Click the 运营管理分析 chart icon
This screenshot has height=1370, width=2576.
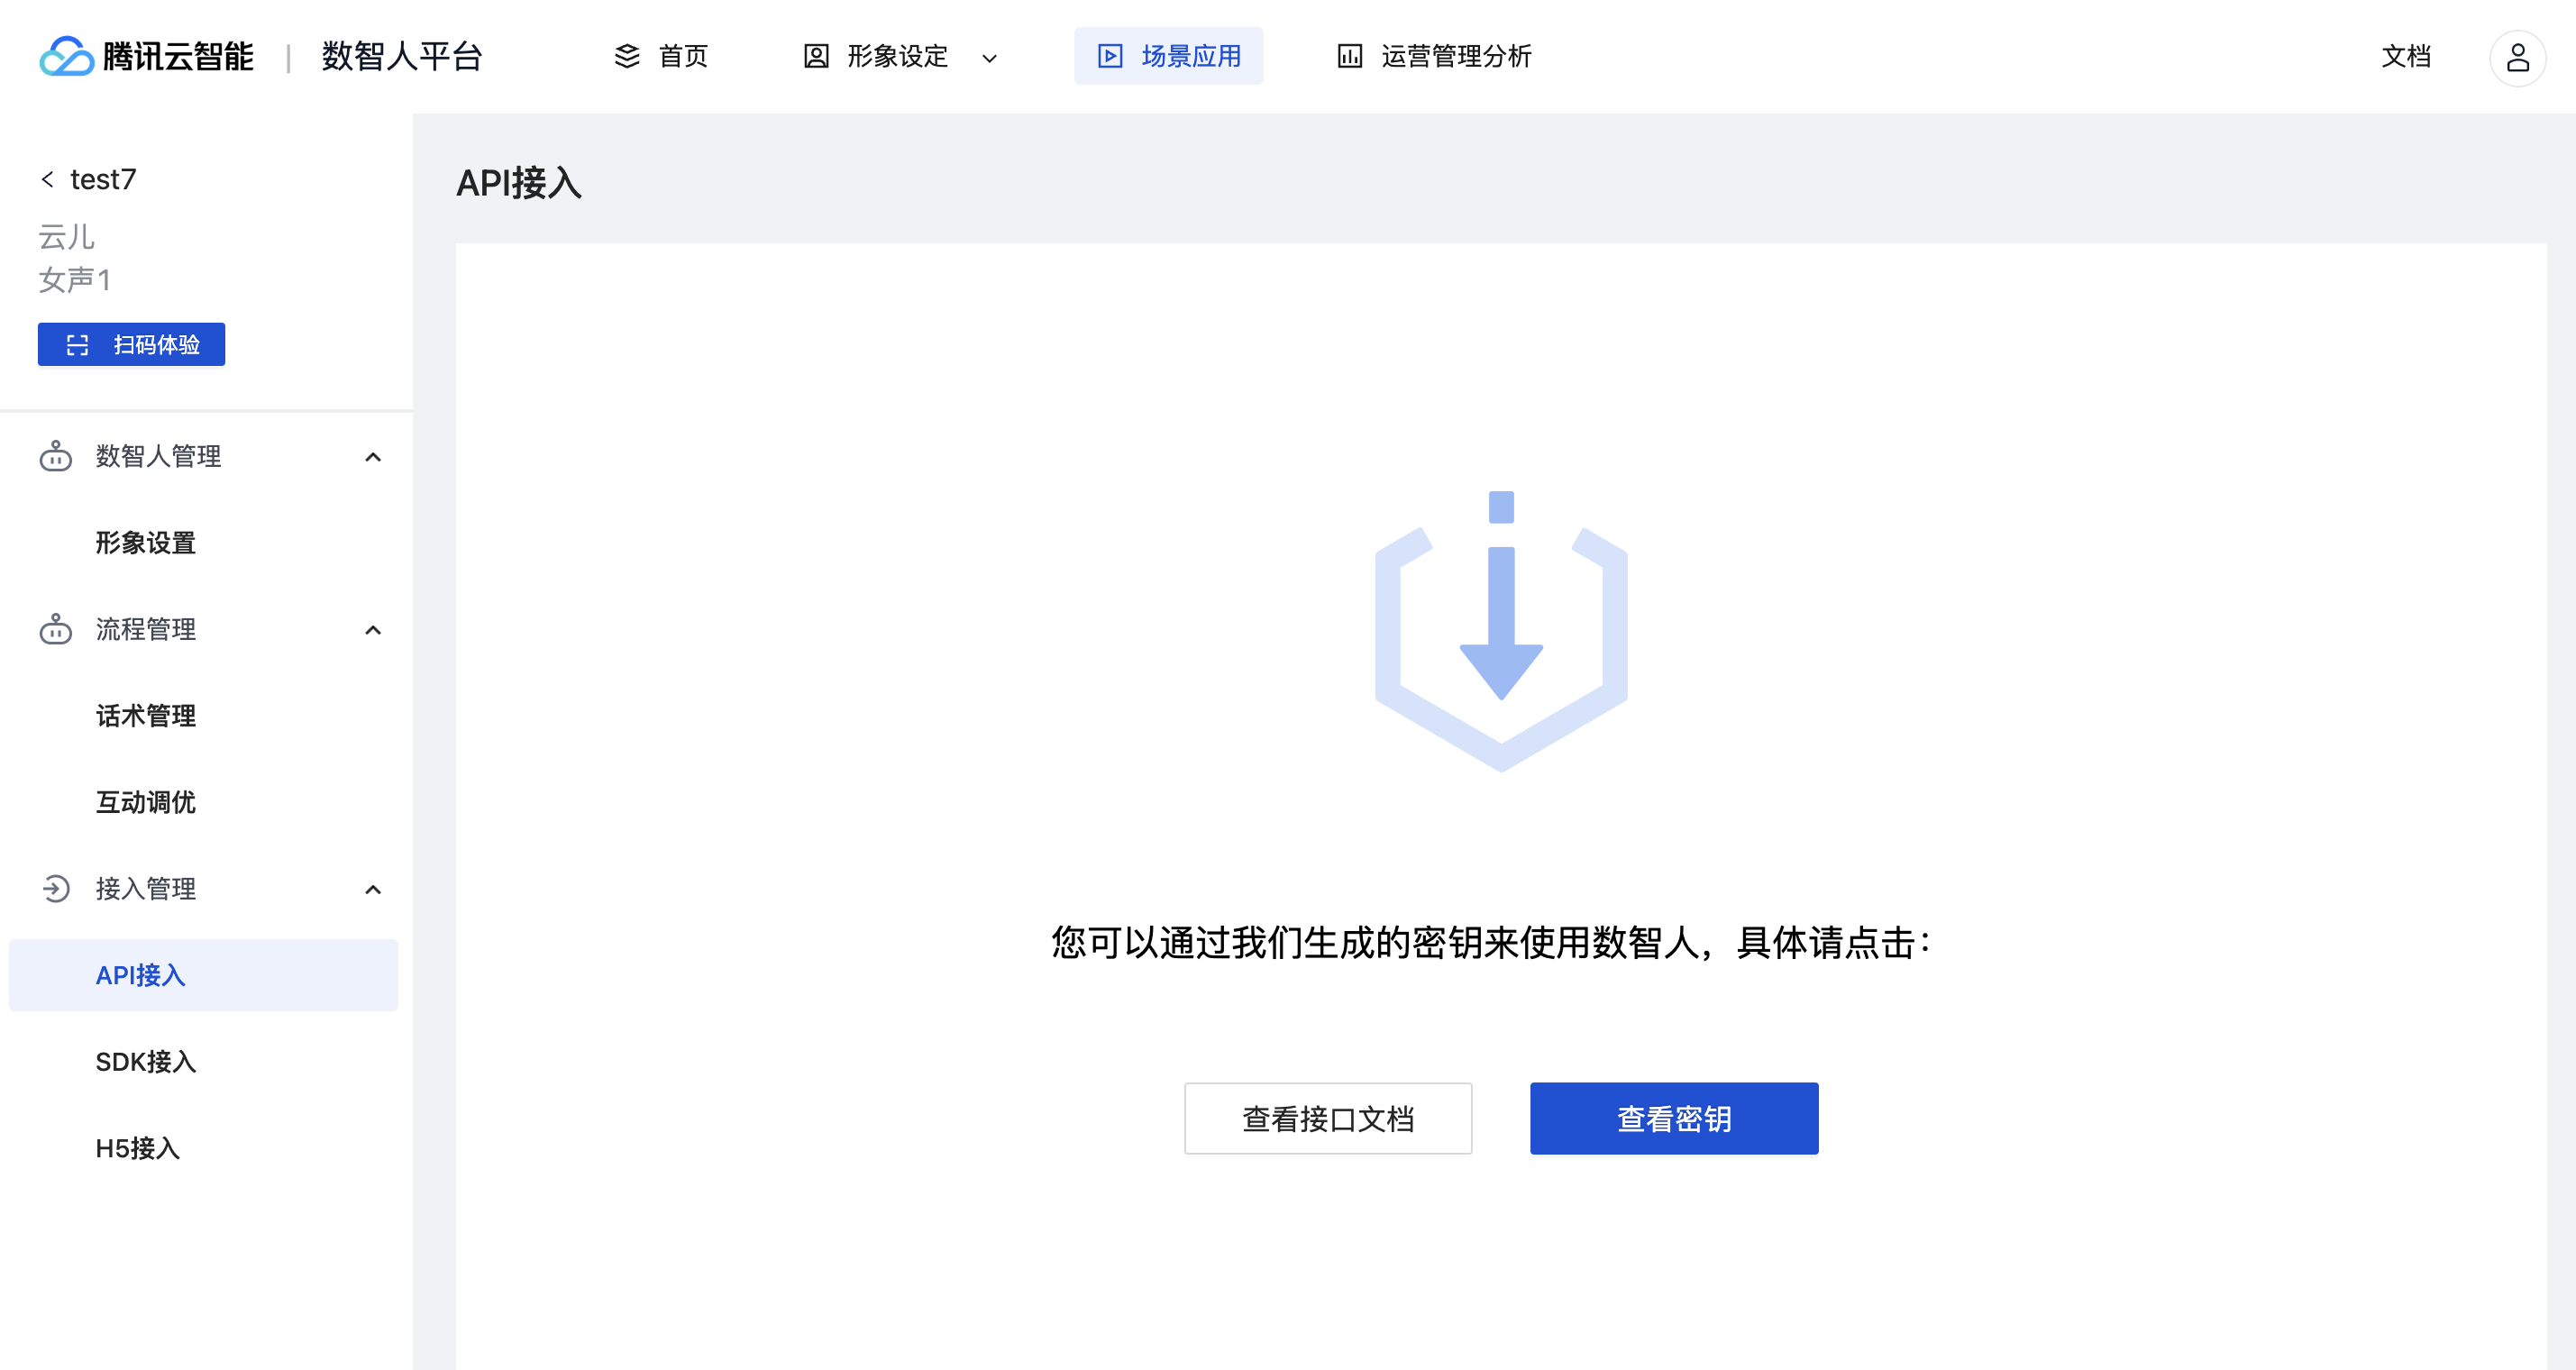tap(1349, 56)
